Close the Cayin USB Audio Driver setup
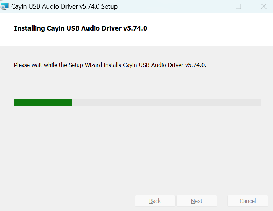This screenshot has height=211, width=273. [x=264, y=6]
